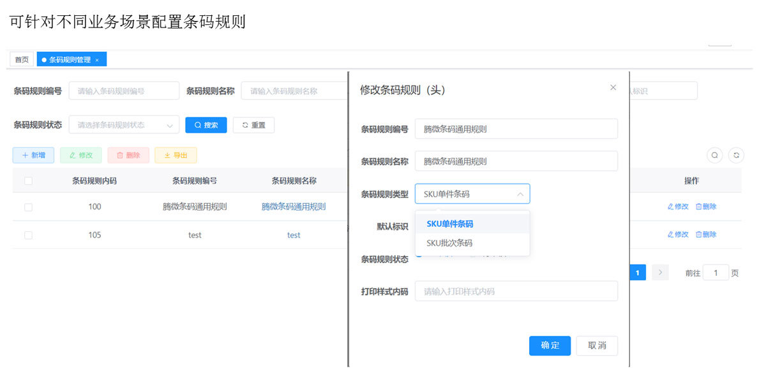Check the checkbox for row 105
This screenshot has width=766, height=380.
(28, 235)
